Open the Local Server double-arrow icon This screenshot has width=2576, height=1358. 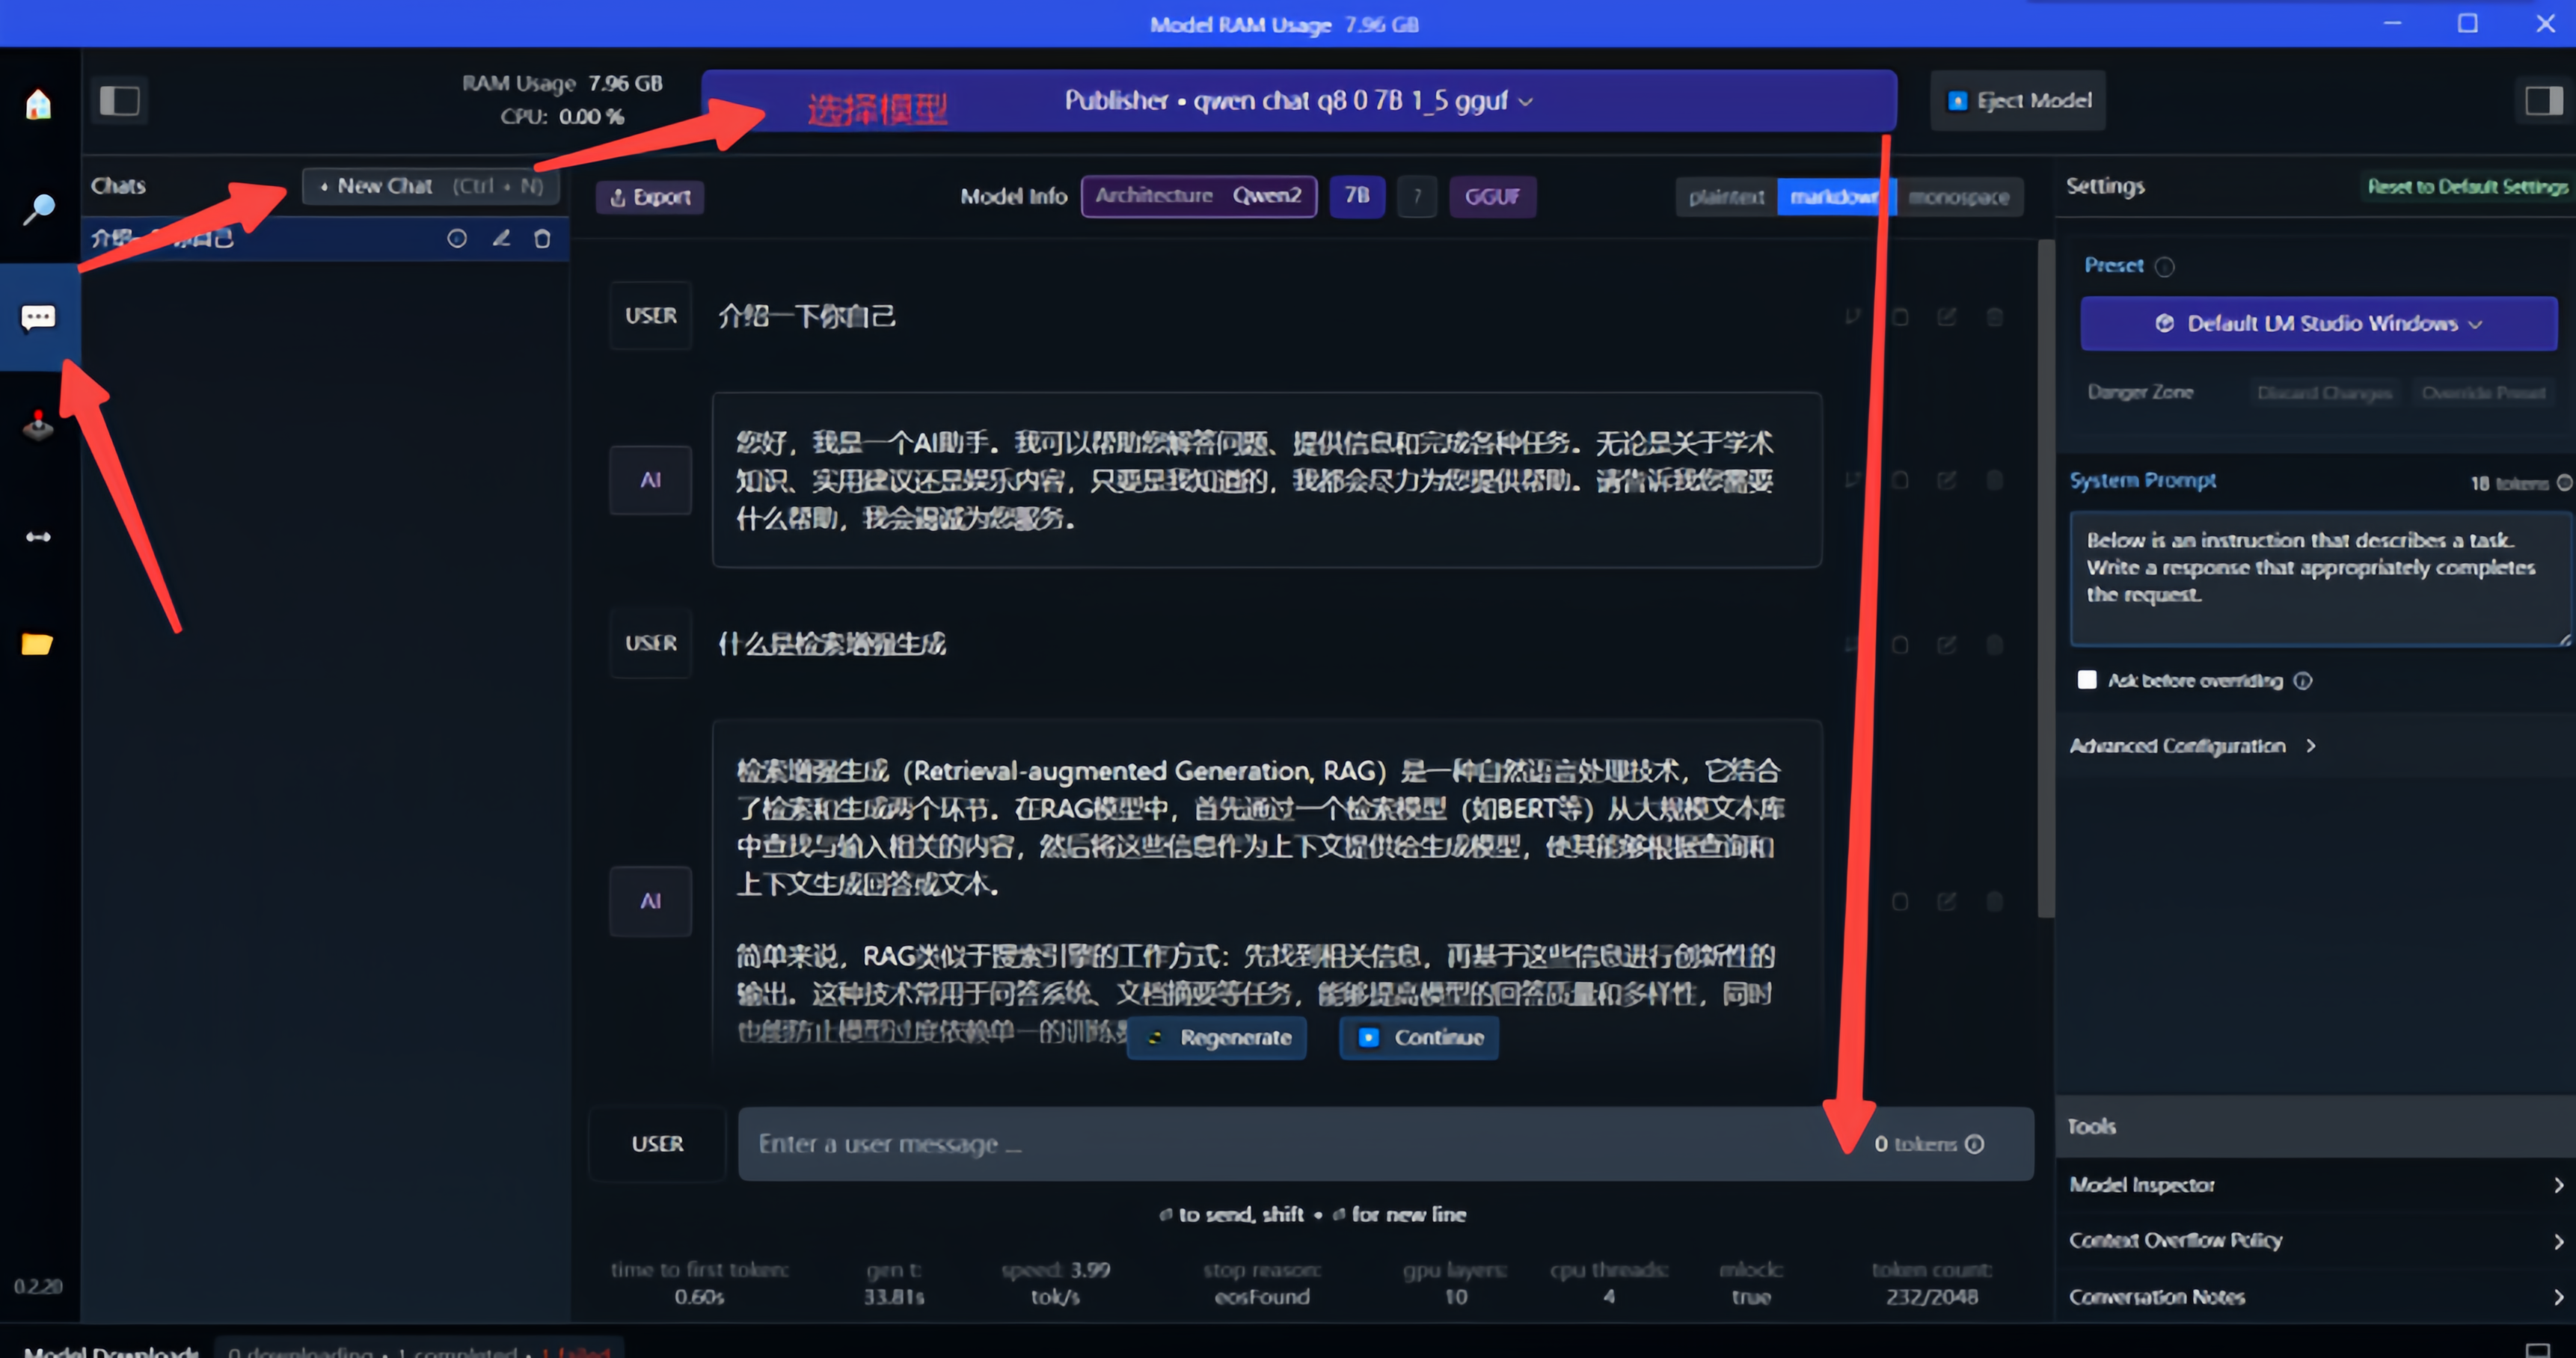pyautogui.click(x=38, y=537)
